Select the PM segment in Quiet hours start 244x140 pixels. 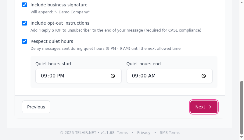61,76
